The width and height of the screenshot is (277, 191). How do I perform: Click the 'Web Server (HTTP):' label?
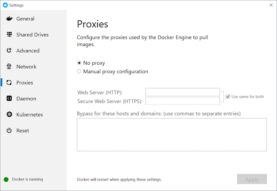point(100,92)
